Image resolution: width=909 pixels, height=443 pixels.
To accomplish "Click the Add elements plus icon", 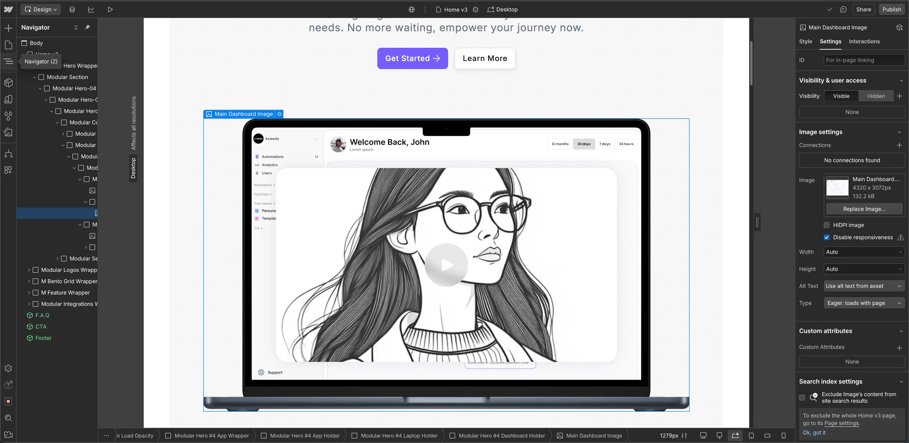I will (x=9, y=28).
